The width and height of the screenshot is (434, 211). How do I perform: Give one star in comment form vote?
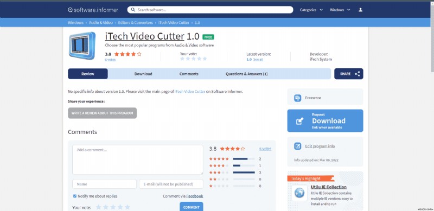(99, 207)
